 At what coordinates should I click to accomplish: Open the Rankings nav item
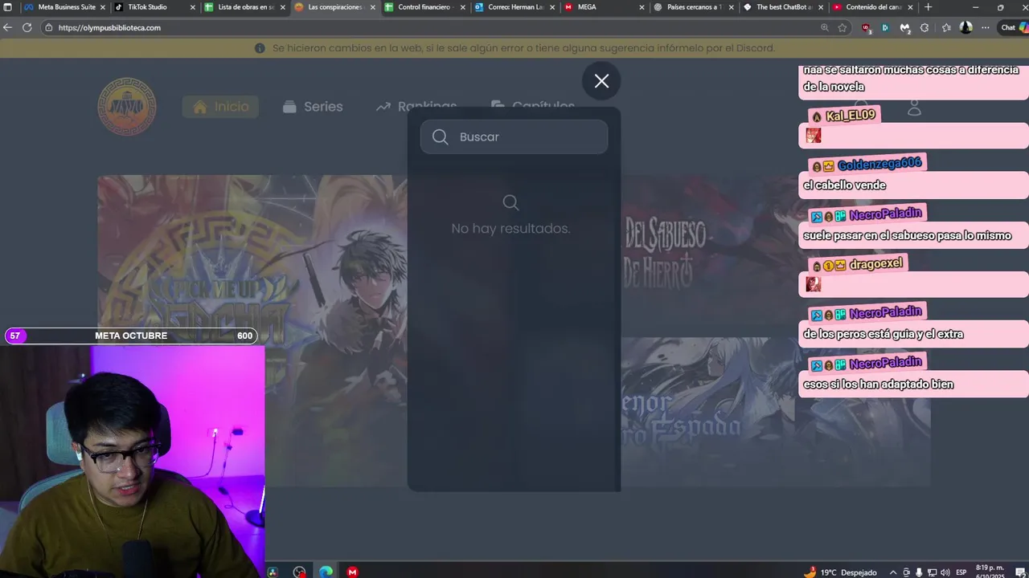pos(416,107)
